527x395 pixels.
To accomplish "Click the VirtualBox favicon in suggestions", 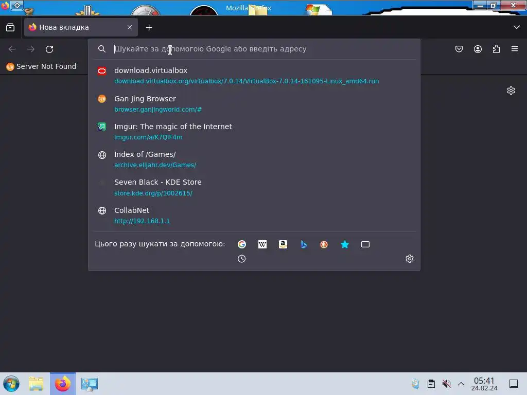I will point(102,71).
